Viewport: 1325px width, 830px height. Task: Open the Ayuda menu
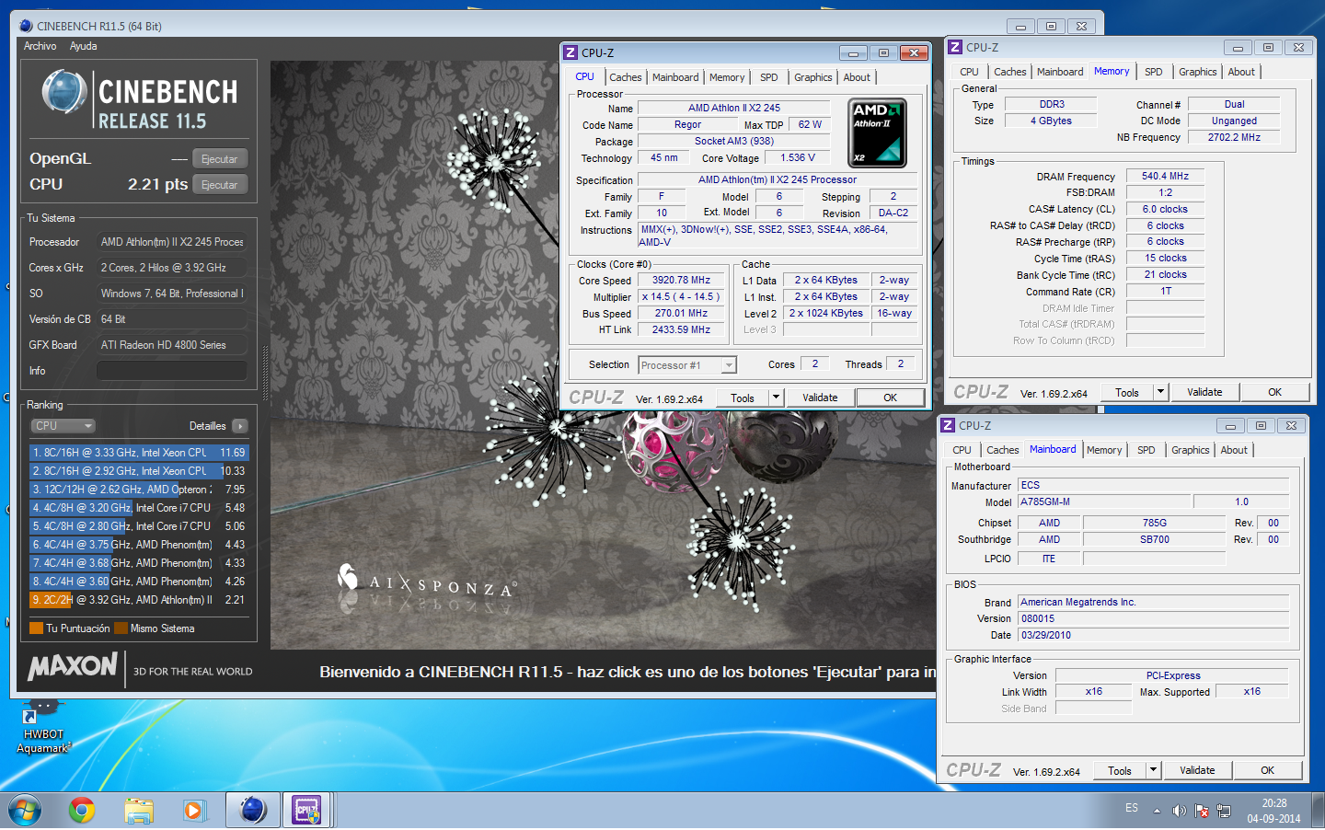click(x=83, y=46)
